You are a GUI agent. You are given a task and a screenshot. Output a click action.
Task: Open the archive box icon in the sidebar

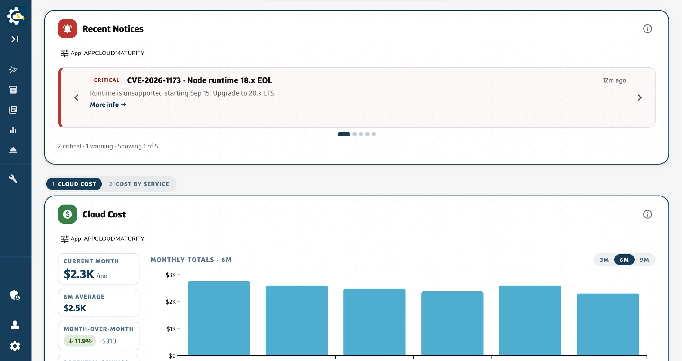click(x=13, y=90)
